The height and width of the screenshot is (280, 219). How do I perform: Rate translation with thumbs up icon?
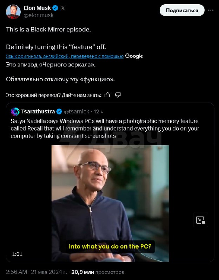107,95
